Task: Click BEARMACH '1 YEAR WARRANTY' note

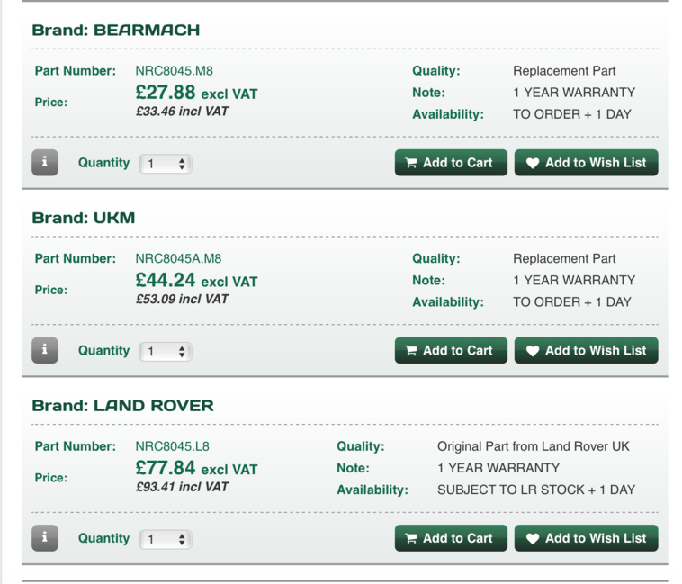Action: point(574,93)
